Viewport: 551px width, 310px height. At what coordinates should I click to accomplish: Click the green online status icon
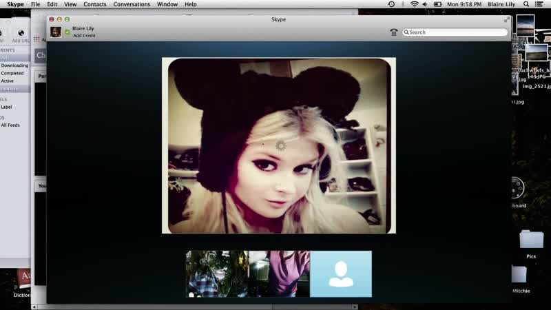(67, 32)
